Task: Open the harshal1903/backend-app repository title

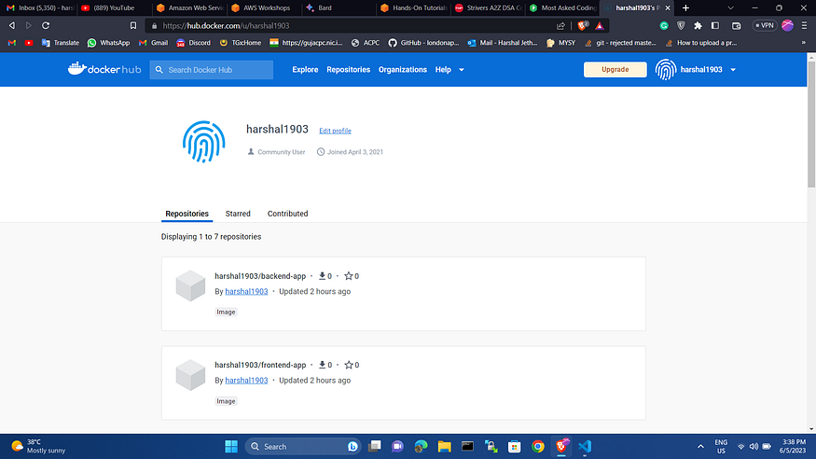Action: 260,276
